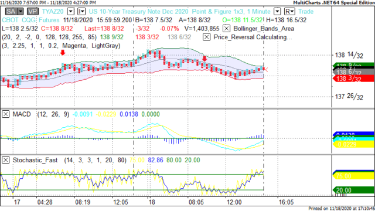Click the 16:05 time axis label
The height and width of the screenshot is (211, 375).
[286, 202]
